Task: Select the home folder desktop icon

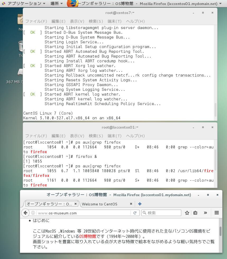Action: (x=20, y=20)
